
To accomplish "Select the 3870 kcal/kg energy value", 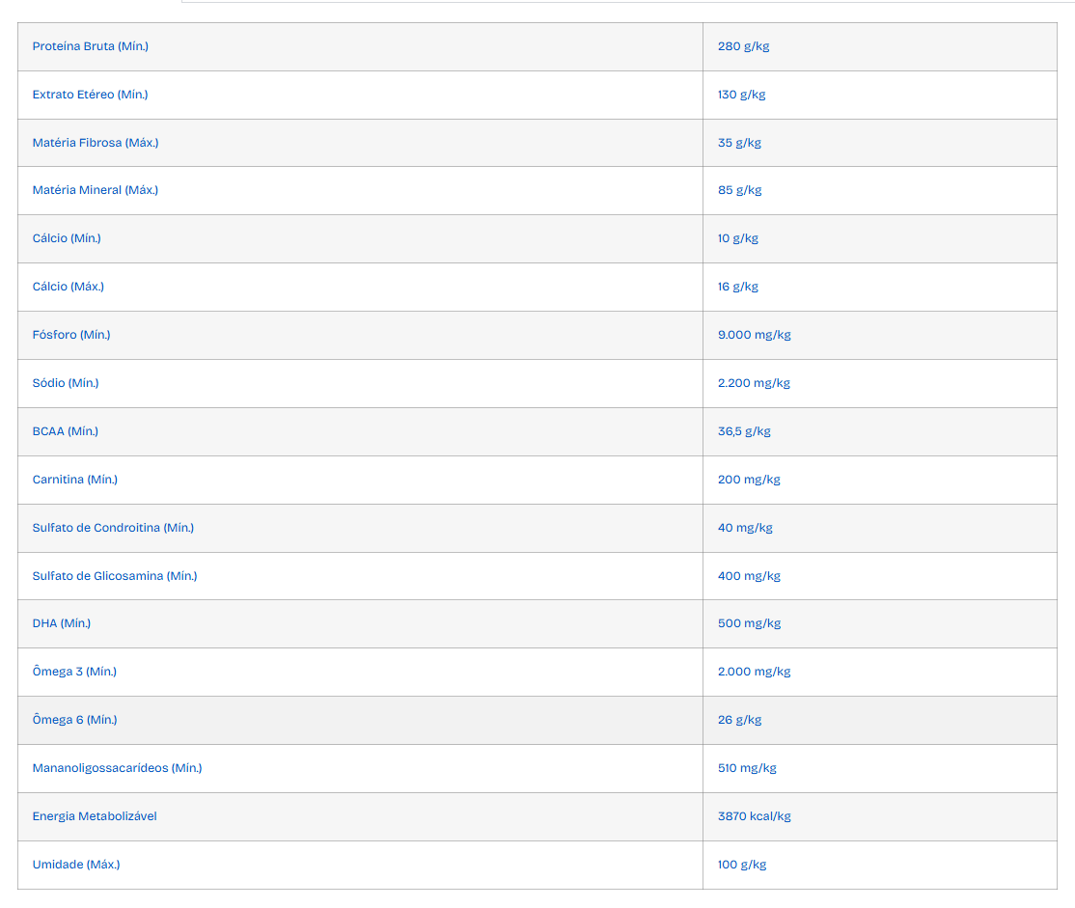I will pos(755,816).
